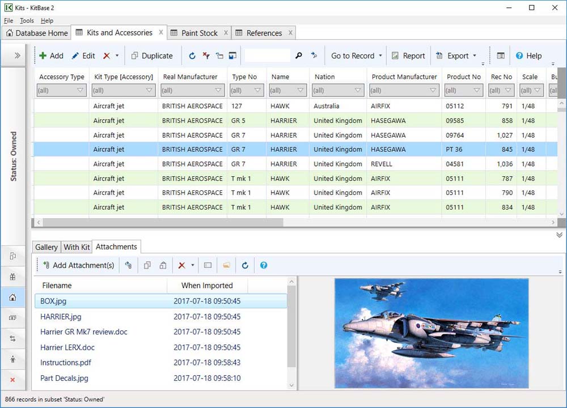Switch to Gallery tab
The height and width of the screenshot is (408, 567).
pyautogui.click(x=46, y=247)
